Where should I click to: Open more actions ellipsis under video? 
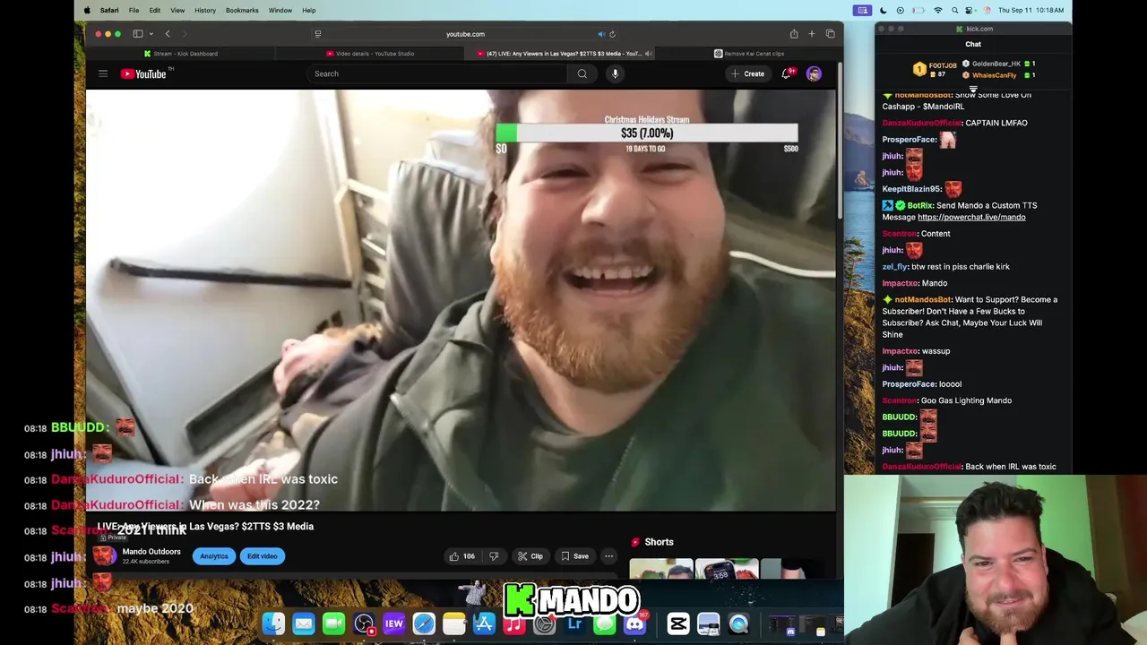608,556
